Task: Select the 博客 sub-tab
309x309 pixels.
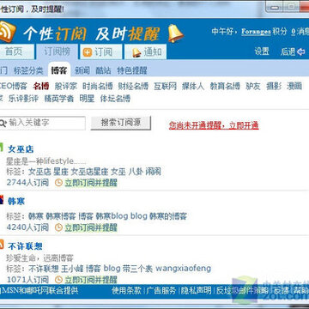Action: click(x=59, y=70)
